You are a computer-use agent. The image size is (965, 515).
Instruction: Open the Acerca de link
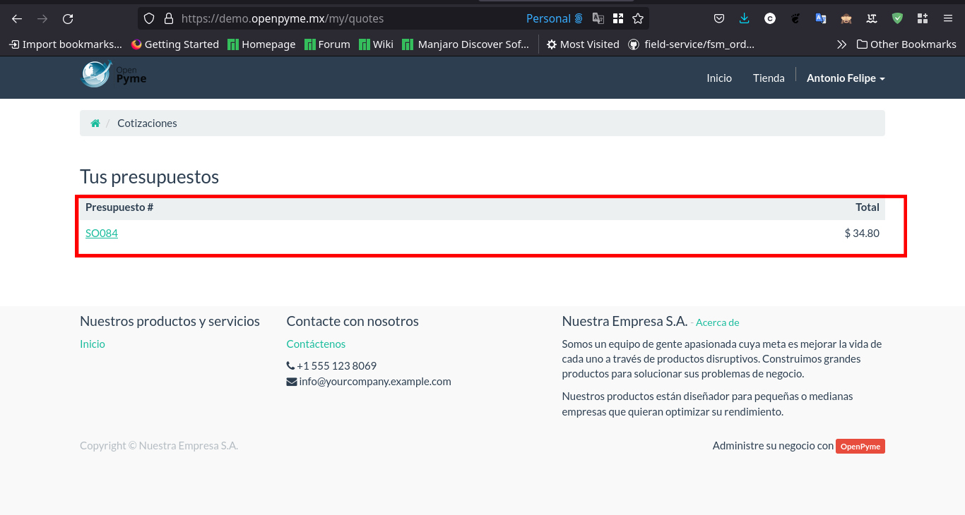[x=717, y=322]
